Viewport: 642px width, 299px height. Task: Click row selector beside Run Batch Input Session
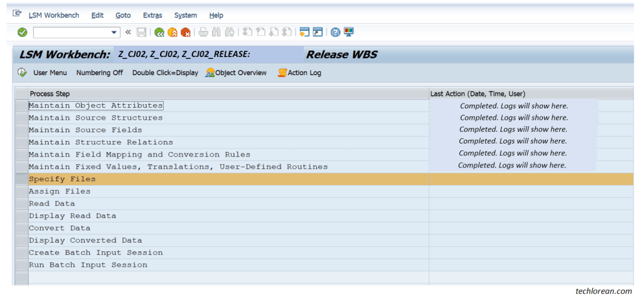[x=22, y=265]
